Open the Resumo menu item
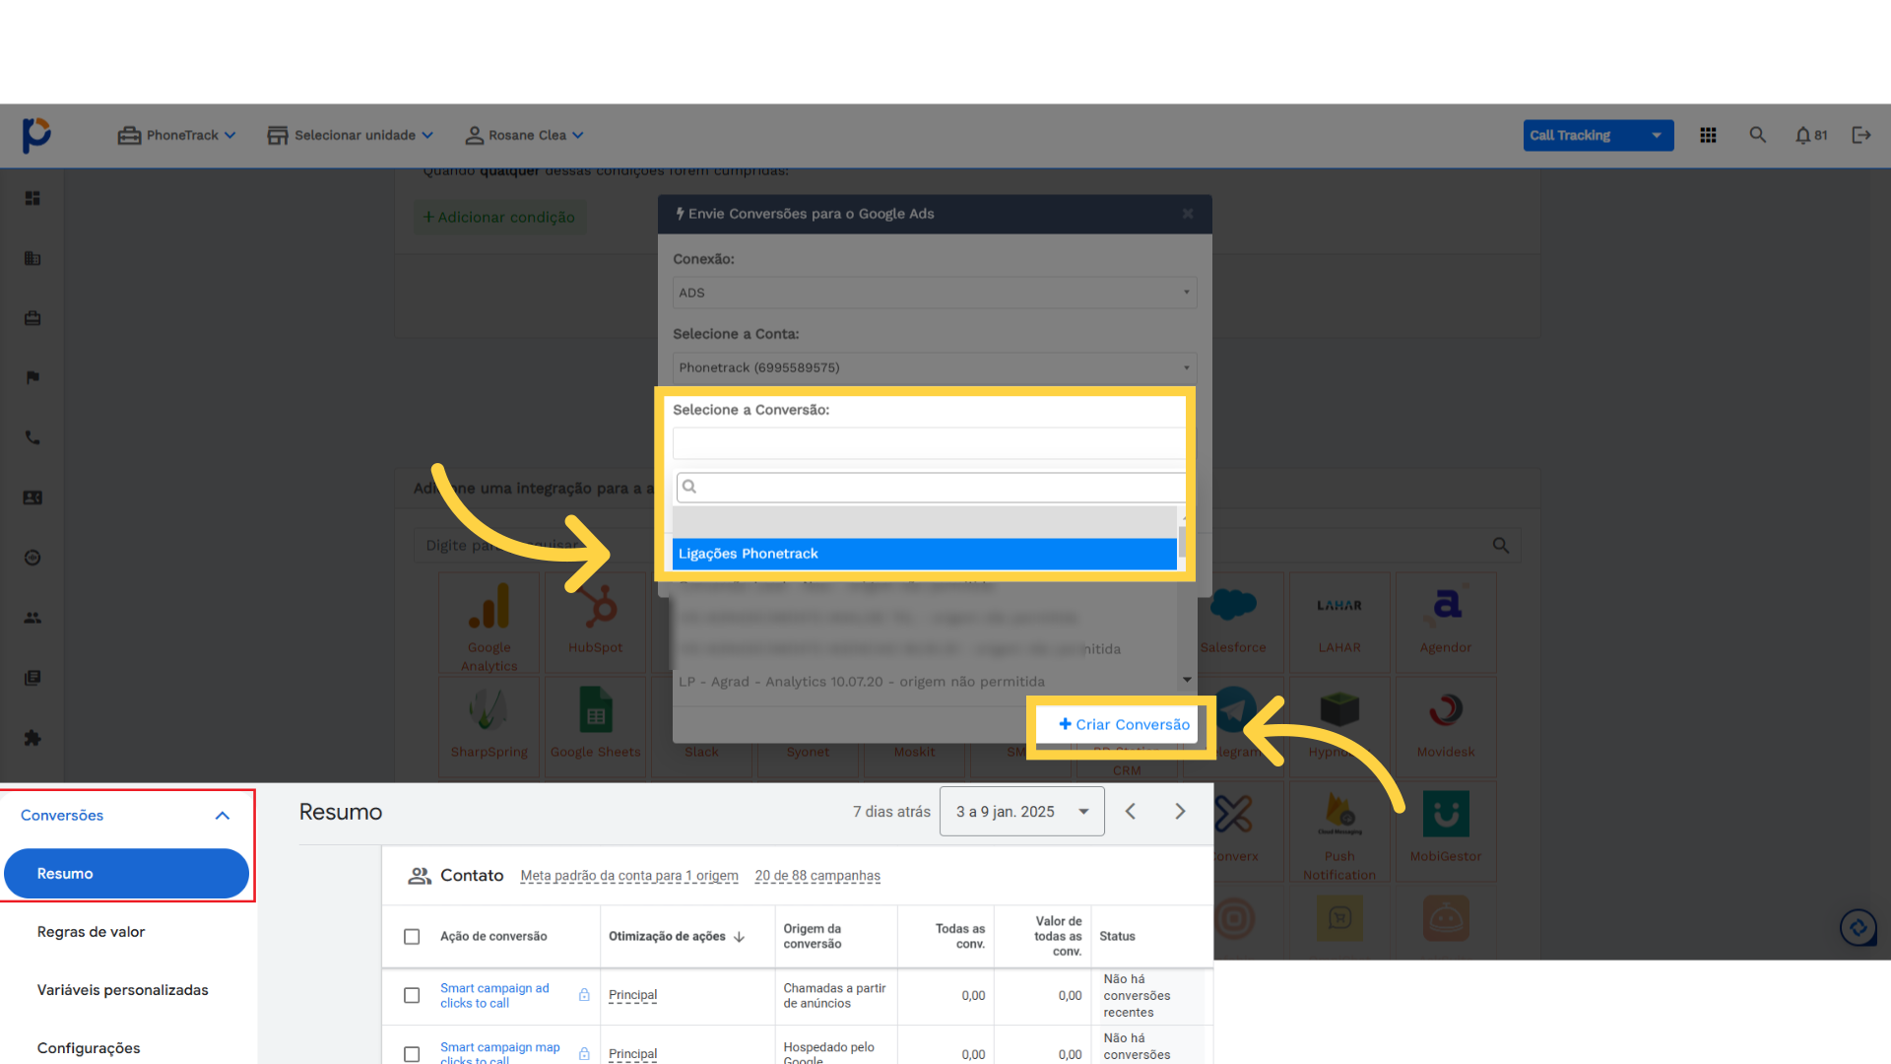Screen dimensions: 1891x1064 [x=126, y=873]
